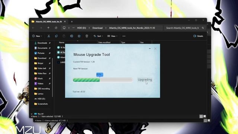Click the Cut scissors icon in toolbar
Image resolution: width=238 pixels, height=134 pixels.
tap(49, 36)
